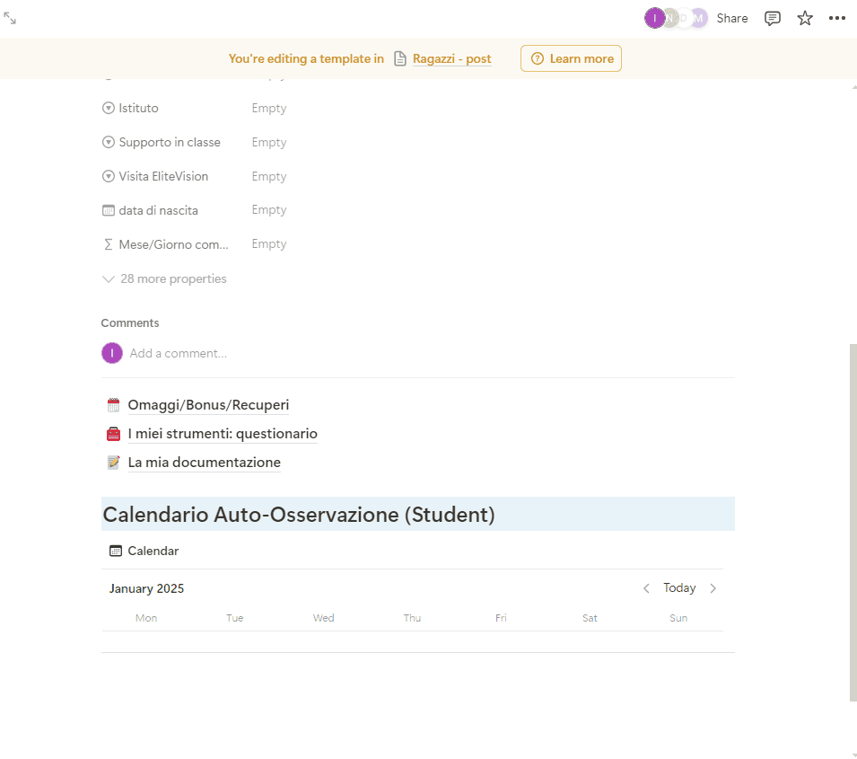Image resolution: width=857 pixels, height=759 pixels.
Task: Open the ellipsis options menu
Action: tap(836, 18)
